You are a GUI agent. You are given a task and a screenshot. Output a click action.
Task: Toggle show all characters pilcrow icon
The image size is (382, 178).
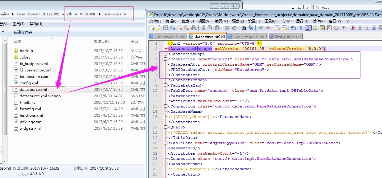point(301,28)
